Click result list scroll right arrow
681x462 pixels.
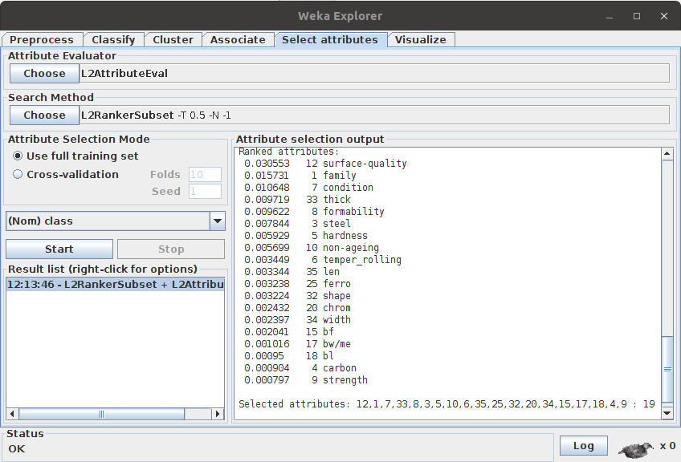coord(218,414)
